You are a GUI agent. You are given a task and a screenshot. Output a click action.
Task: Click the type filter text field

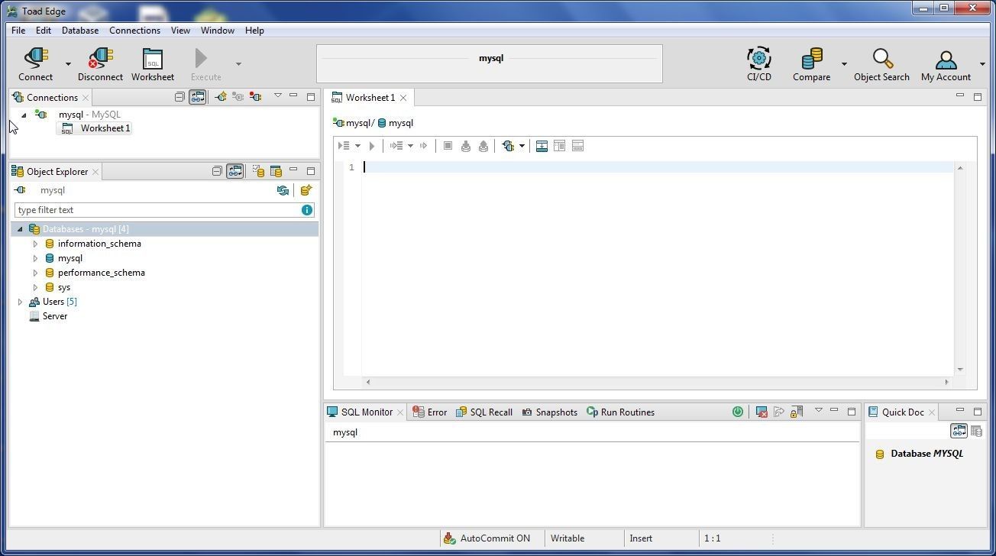click(x=157, y=210)
